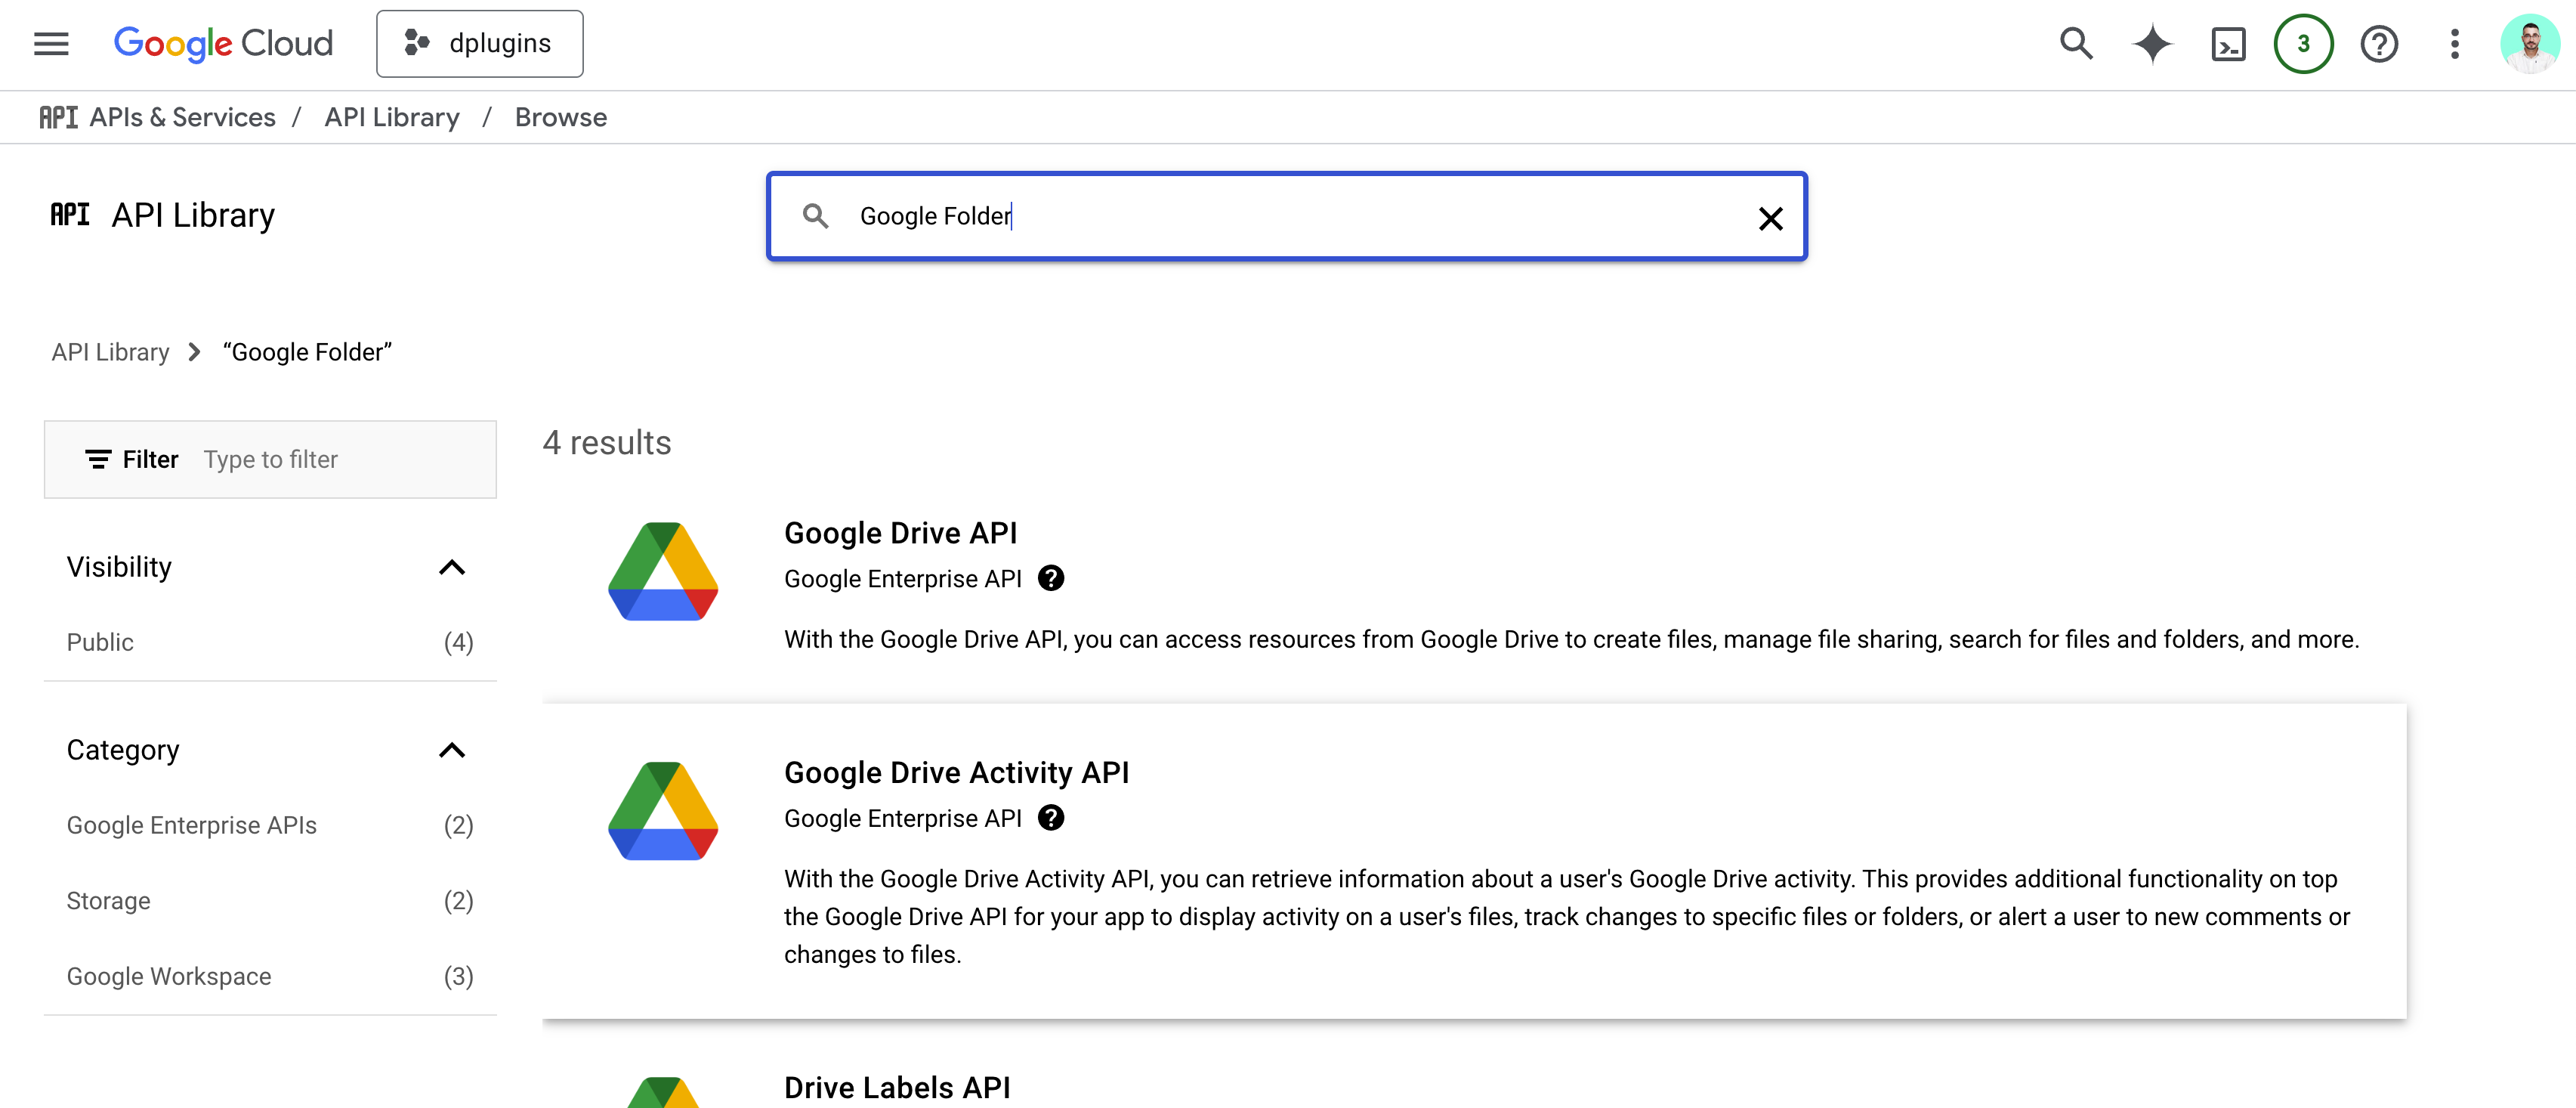2576x1108 pixels.
Task: Collapse the Category section chevron
Action: [x=452, y=751]
